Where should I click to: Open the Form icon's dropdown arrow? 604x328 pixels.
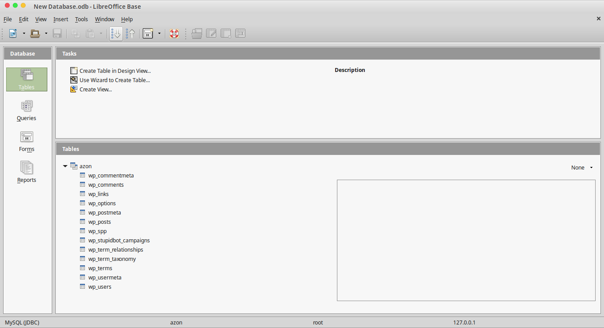(x=159, y=34)
